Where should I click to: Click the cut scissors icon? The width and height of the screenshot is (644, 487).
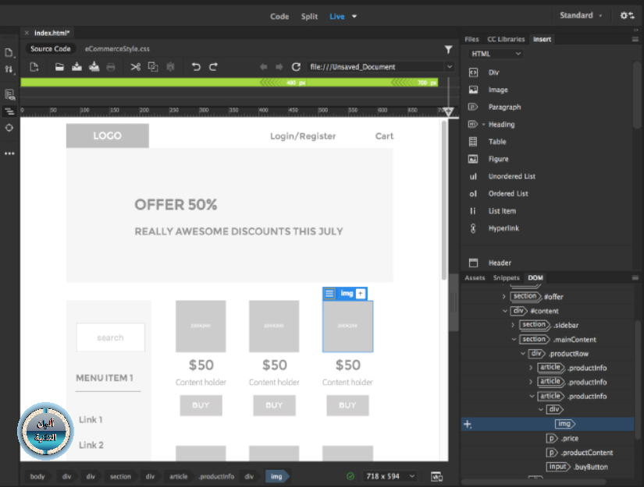(x=136, y=67)
